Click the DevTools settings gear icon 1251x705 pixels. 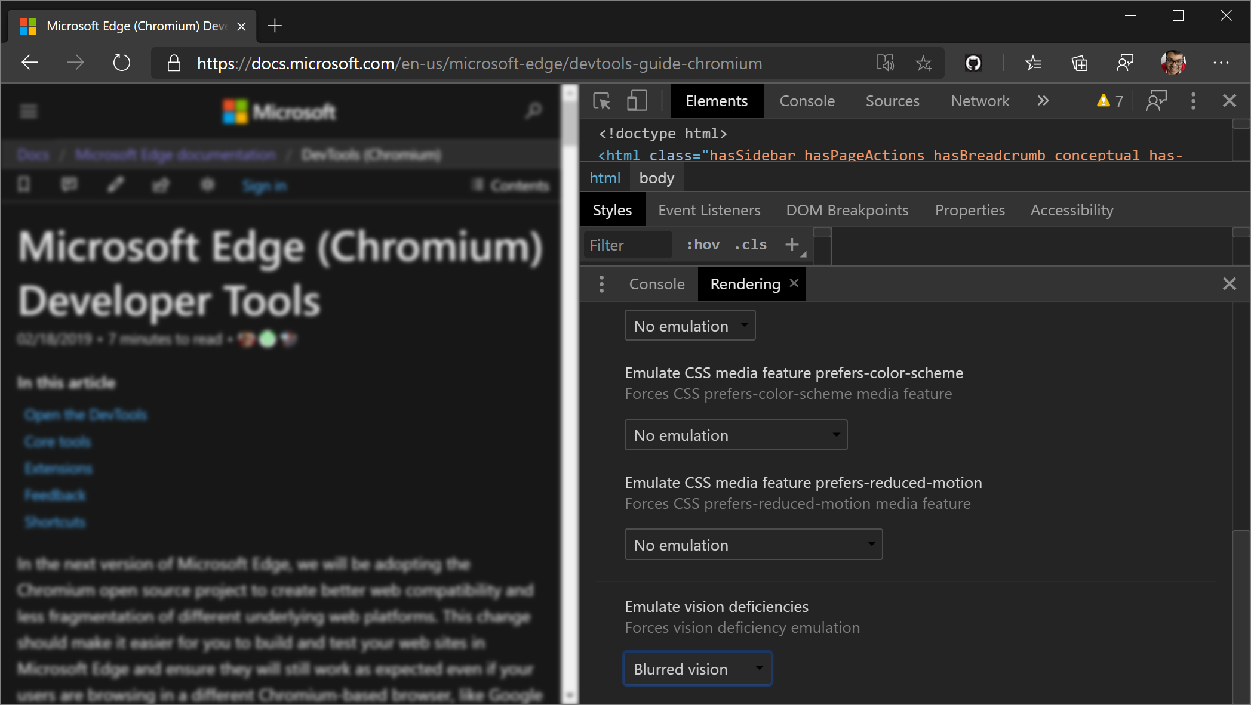(x=1194, y=100)
